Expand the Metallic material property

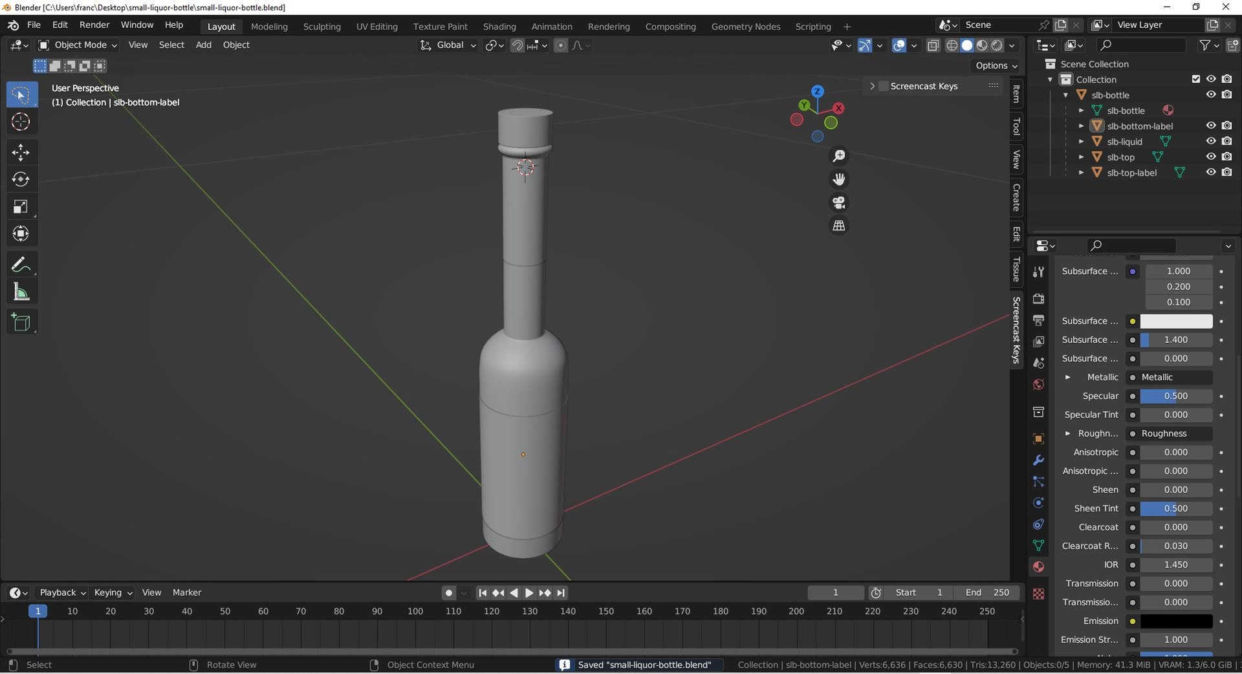coord(1067,377)
